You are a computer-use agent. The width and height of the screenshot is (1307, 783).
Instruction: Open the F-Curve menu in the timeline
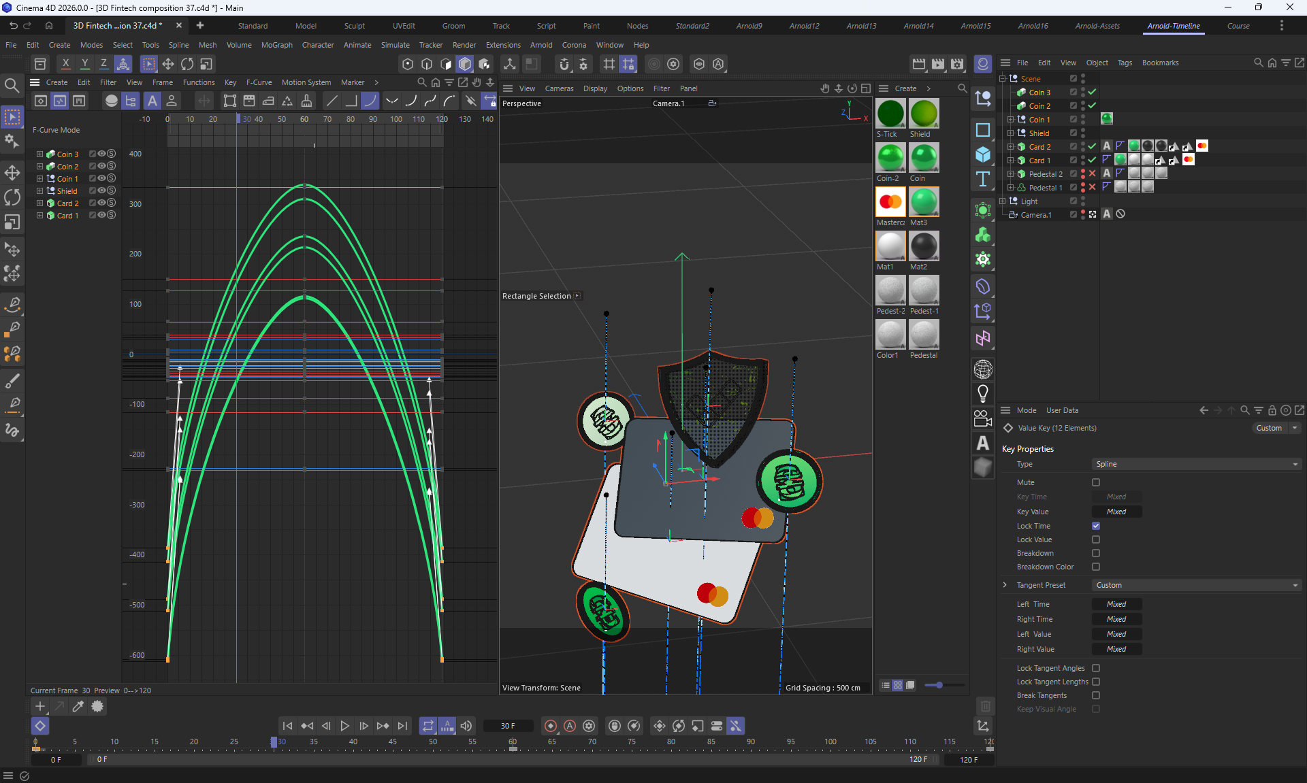tap(259, 82)
